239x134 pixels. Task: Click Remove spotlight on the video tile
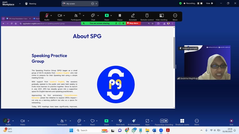[188, 48]
